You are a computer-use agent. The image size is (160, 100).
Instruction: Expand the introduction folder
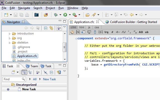(x=9, y=34)
